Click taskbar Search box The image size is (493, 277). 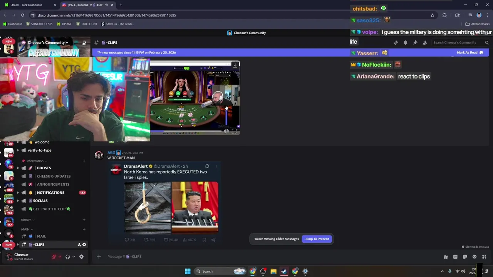220,271
